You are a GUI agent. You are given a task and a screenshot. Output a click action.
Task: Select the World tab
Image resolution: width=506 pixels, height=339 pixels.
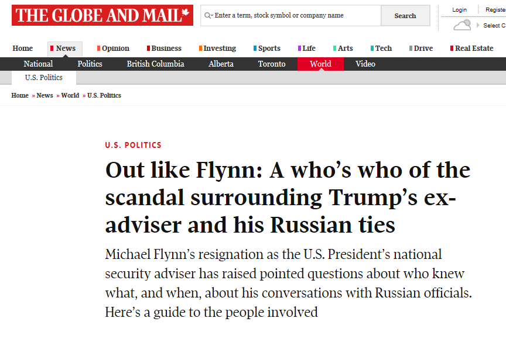[320, 64]
